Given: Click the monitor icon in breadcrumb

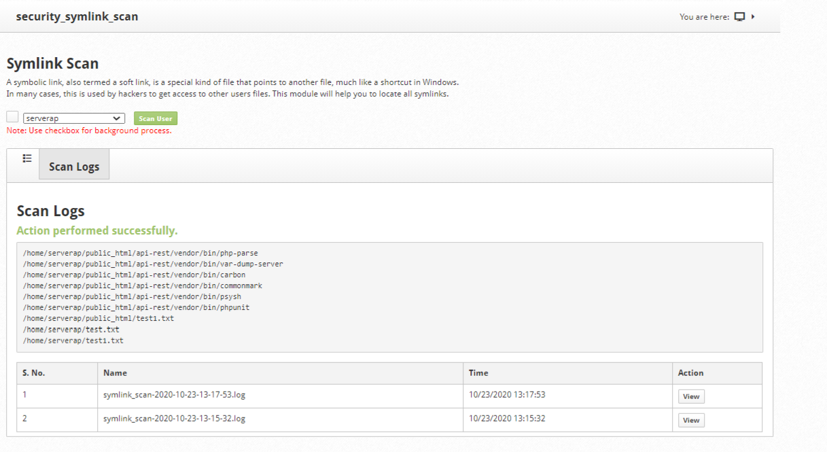Looking at the screenshot, I should (x=740, y=17).
